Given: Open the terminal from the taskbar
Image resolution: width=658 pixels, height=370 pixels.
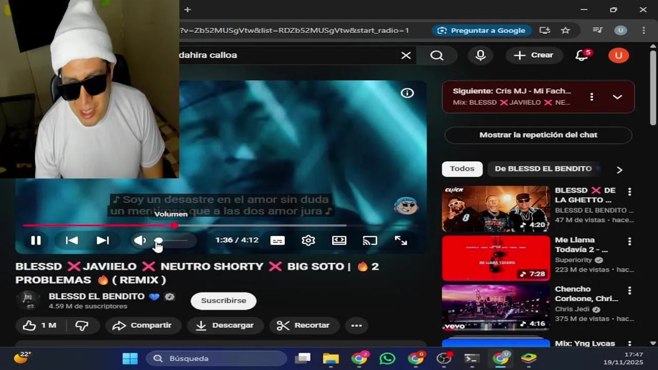Looking at the screenshot, I should (472, 358).
